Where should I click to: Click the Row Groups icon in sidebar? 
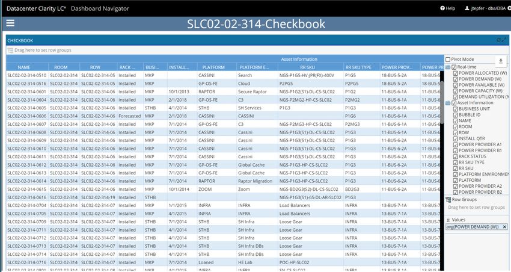[x=448, y=200]
